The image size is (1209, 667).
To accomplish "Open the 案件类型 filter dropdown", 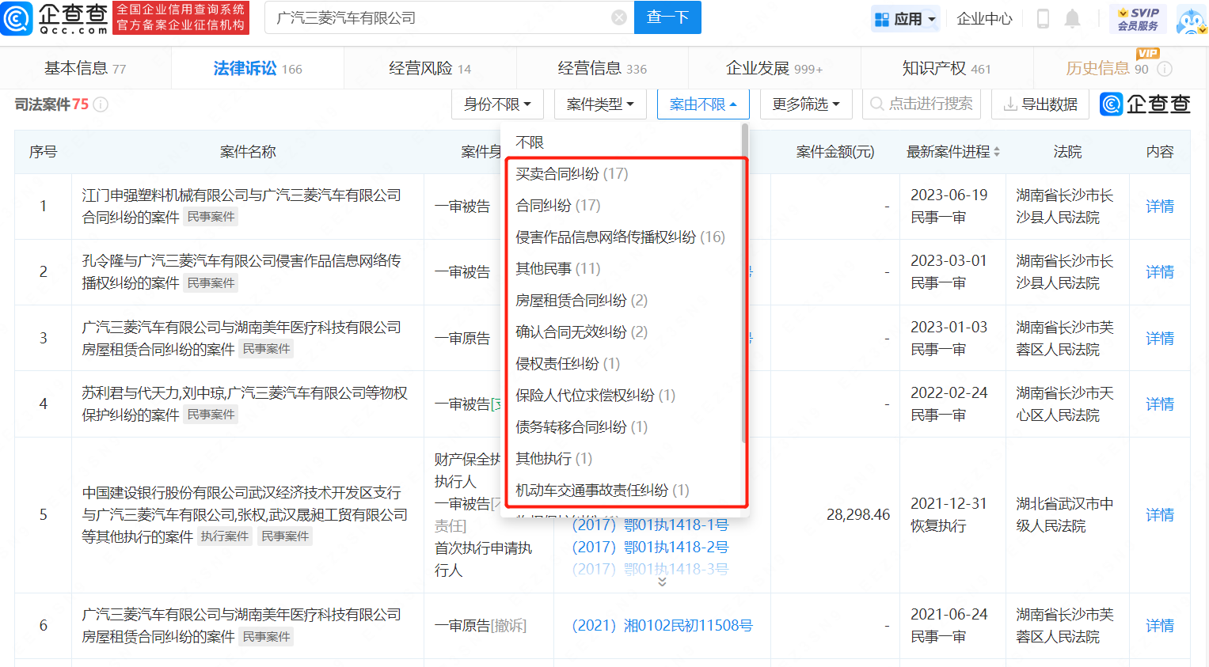I will click(x=600, y=104).
